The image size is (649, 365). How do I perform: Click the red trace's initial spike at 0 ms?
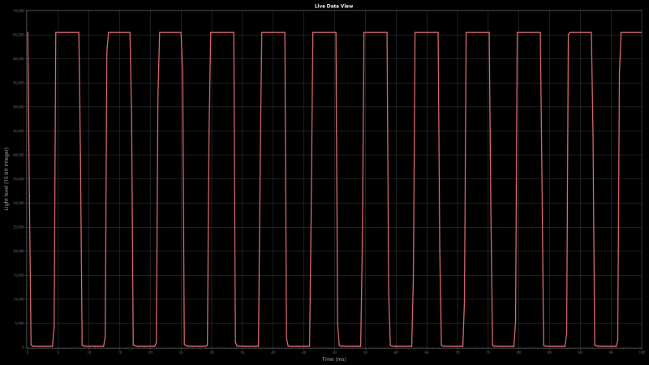pyautogui.click(x=28, y=49)
